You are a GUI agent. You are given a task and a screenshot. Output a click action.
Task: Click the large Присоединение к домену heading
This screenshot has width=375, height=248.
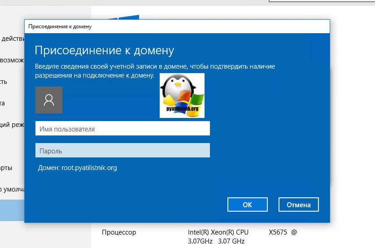click(104, 51)
